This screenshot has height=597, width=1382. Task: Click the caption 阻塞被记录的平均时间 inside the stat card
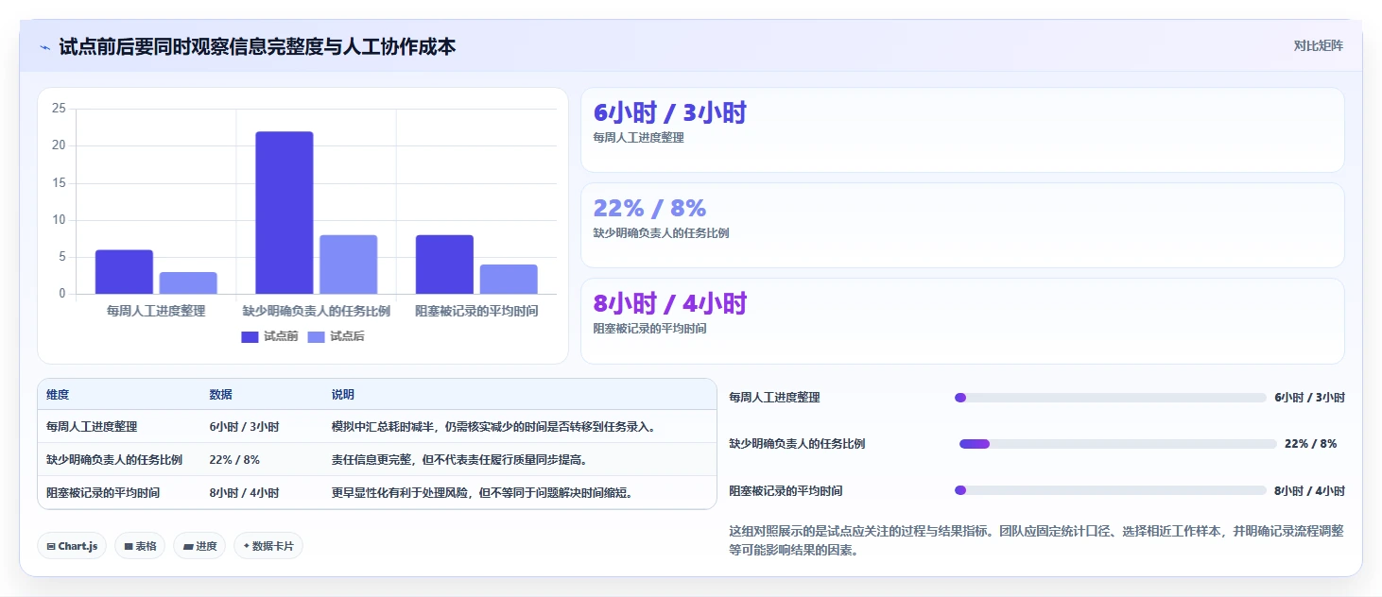click(649, 329)
